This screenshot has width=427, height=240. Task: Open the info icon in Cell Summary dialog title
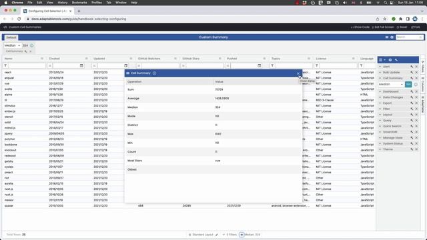[x=154, y=73]
